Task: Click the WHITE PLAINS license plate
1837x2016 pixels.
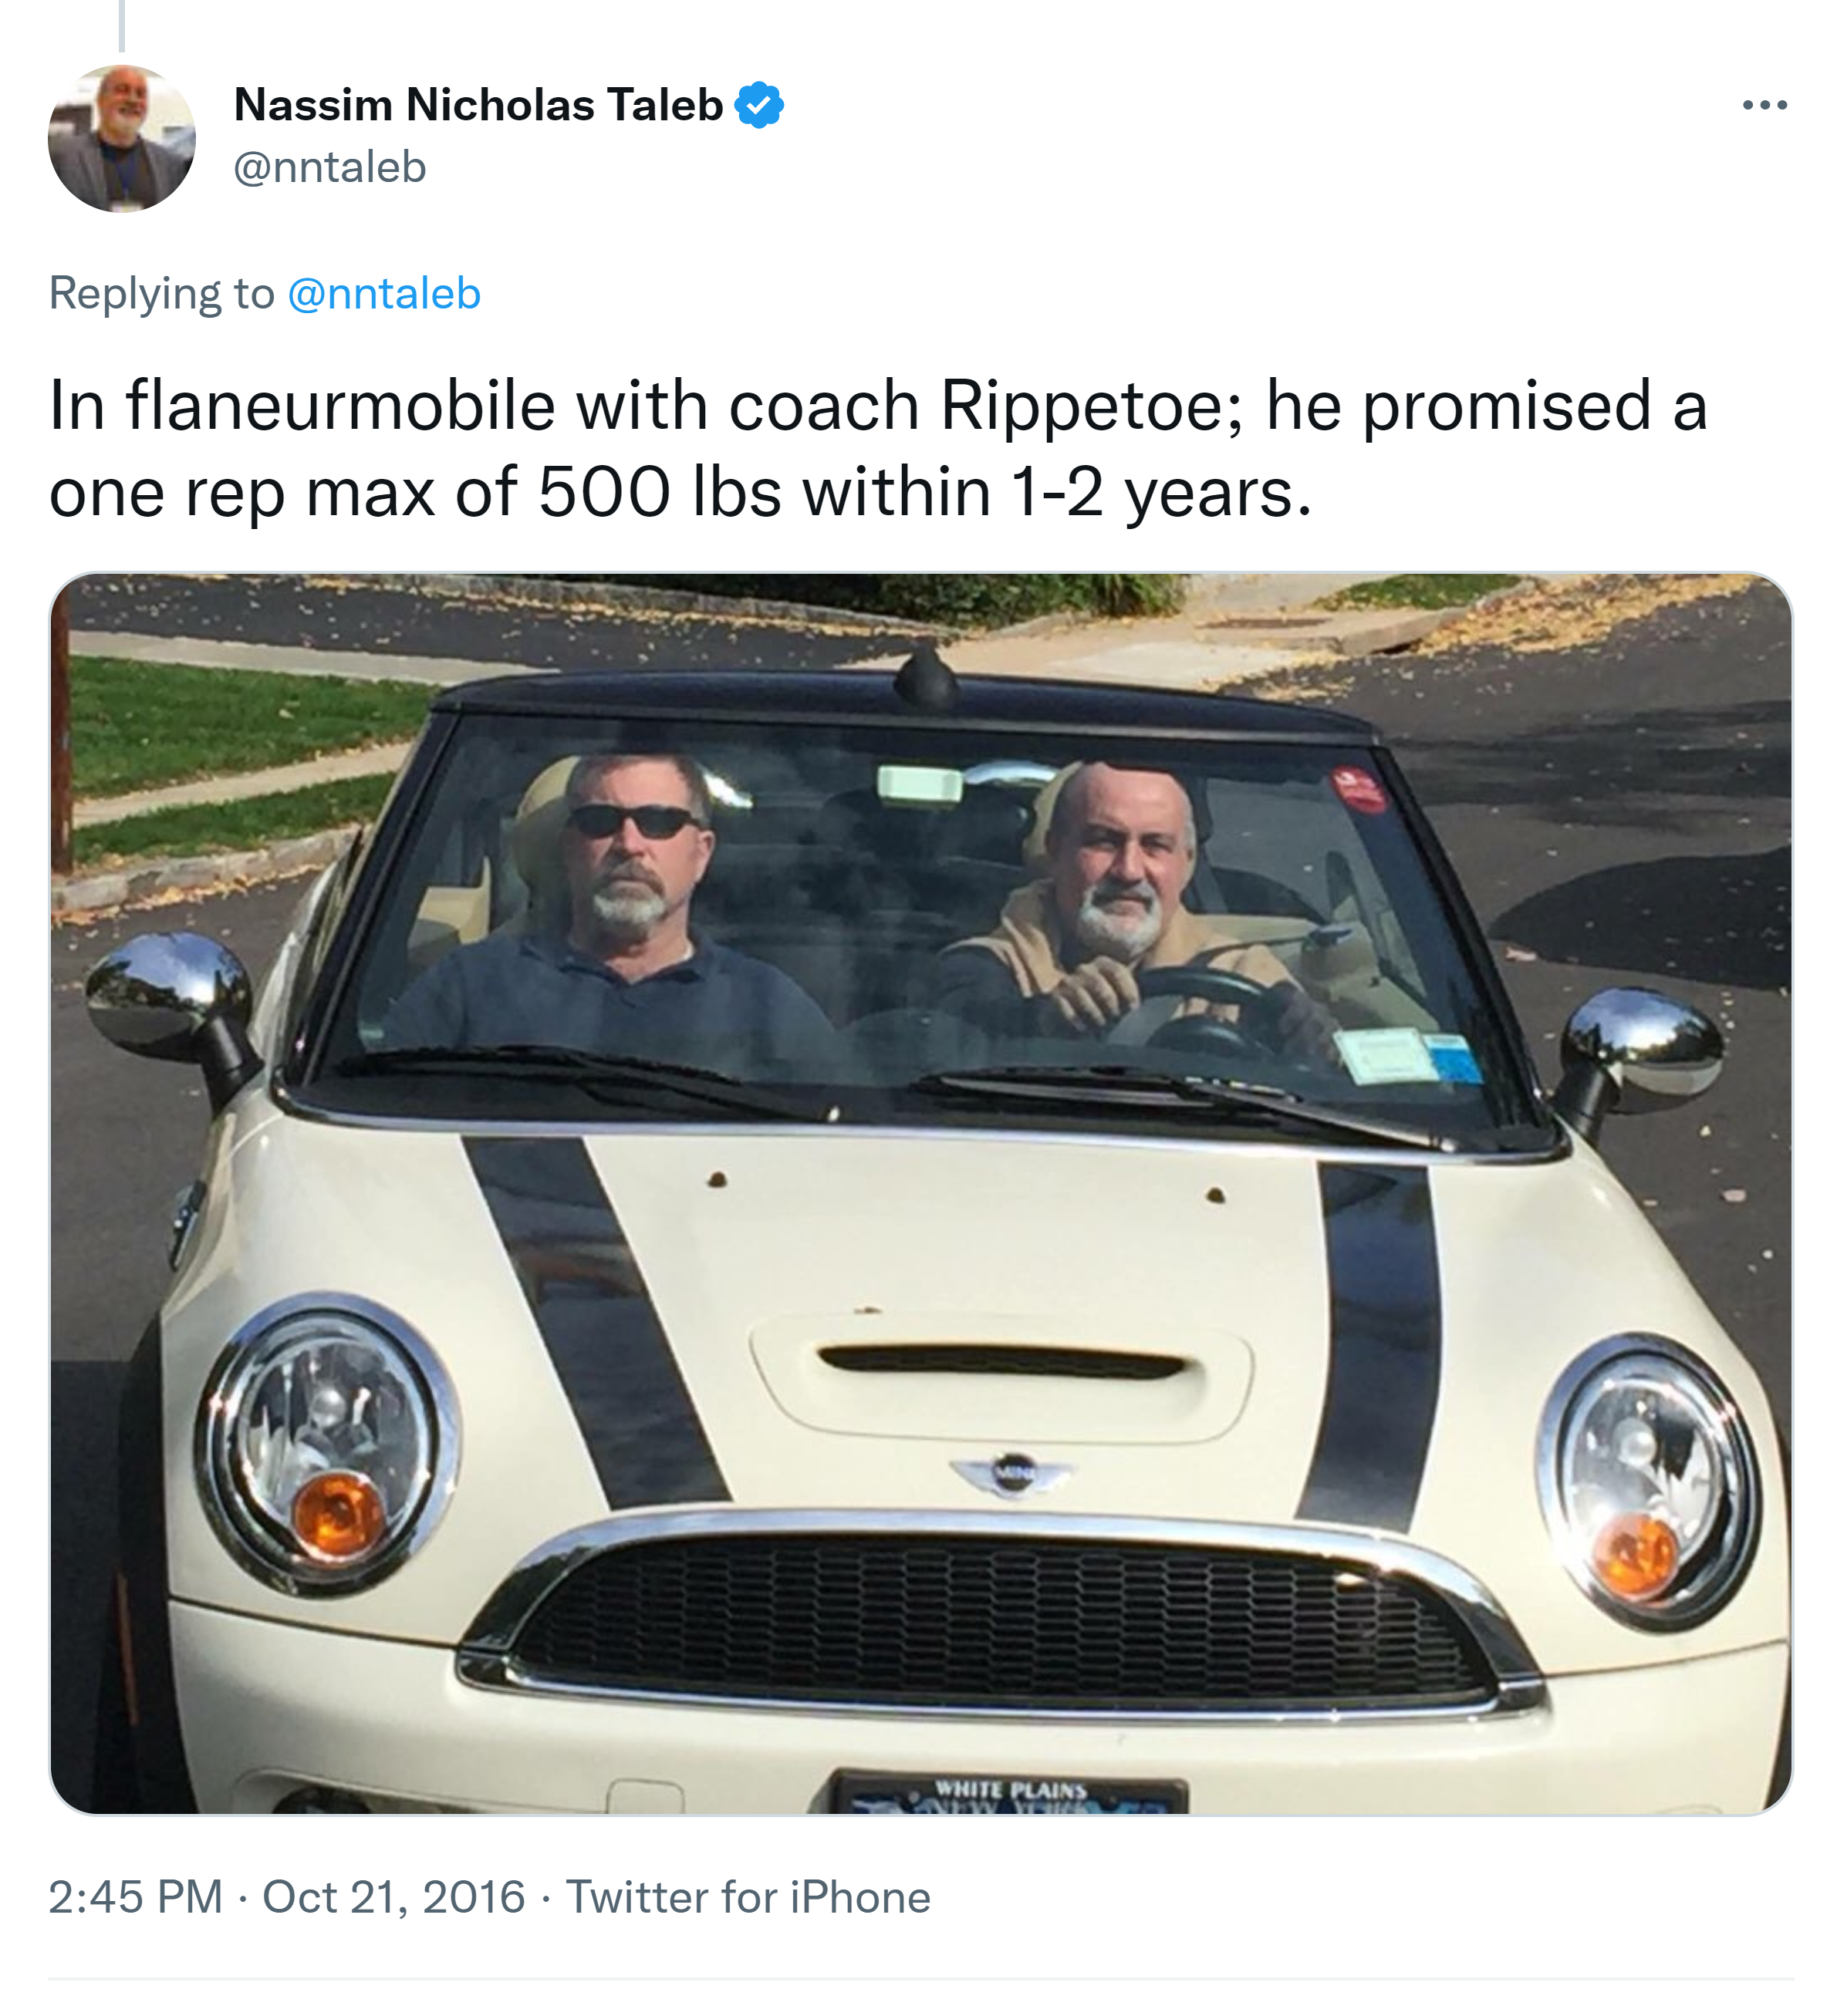Action: click(1011, 1793)
